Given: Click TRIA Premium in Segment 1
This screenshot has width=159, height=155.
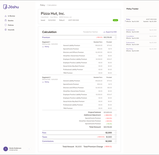Looking at the screenshot, I should coord(68,73).
